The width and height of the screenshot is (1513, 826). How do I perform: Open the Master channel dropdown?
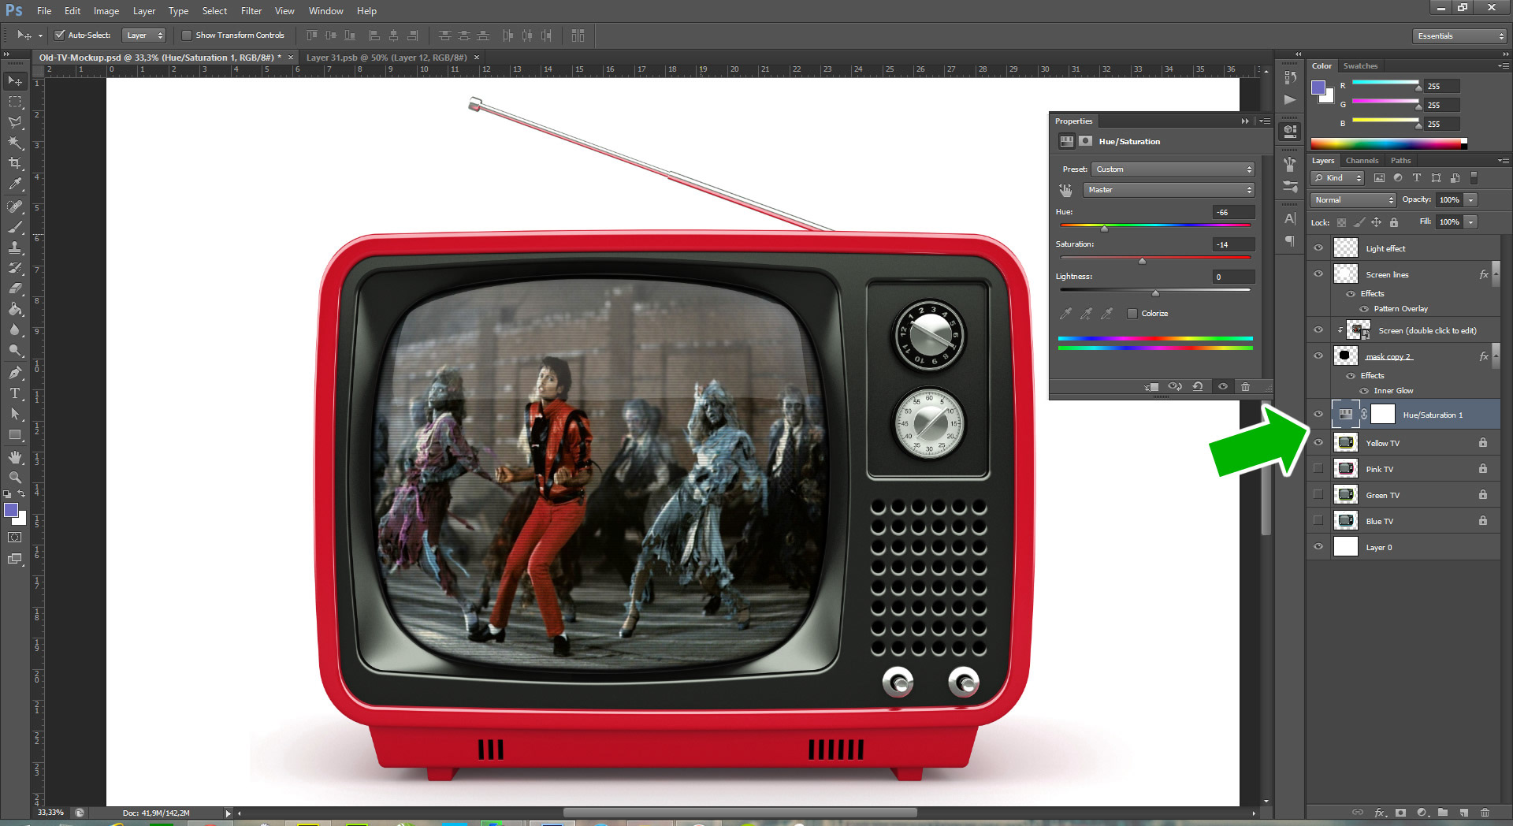tap(1169, 190)
